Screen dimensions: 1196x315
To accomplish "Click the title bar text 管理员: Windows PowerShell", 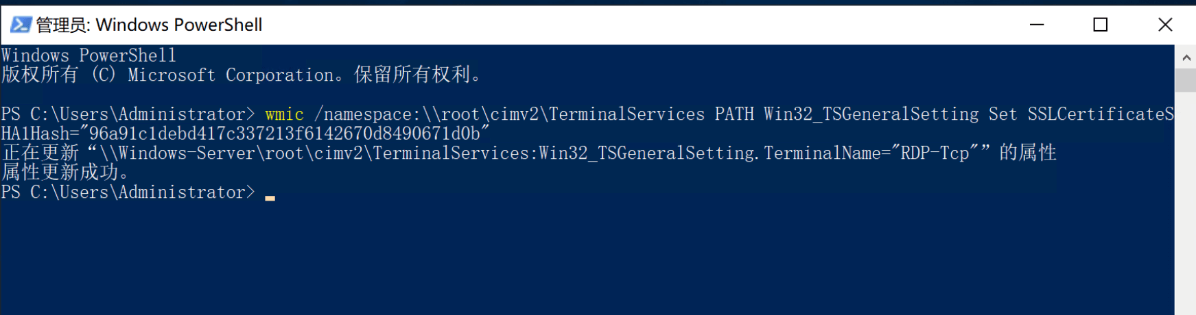I will [149, 25].
